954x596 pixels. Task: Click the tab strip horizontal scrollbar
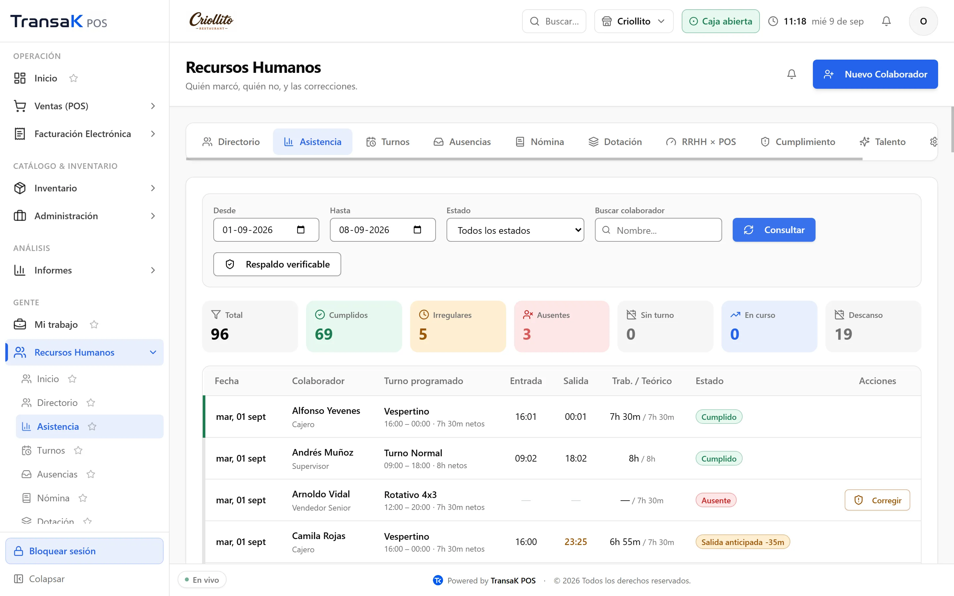[524, 159]
